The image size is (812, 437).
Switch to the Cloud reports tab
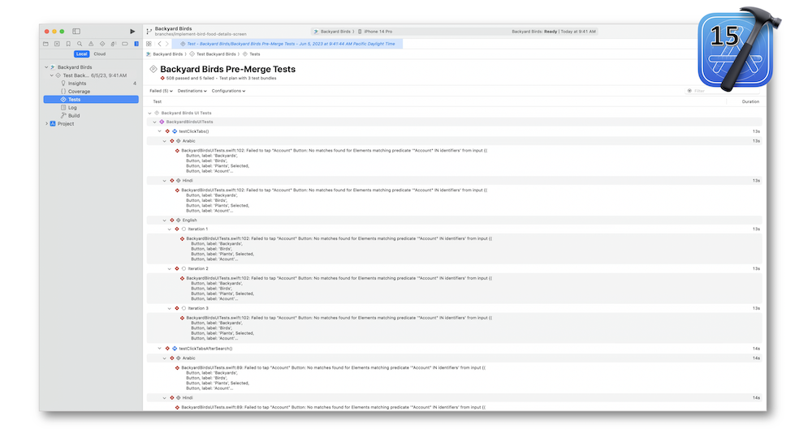[99, 54]
